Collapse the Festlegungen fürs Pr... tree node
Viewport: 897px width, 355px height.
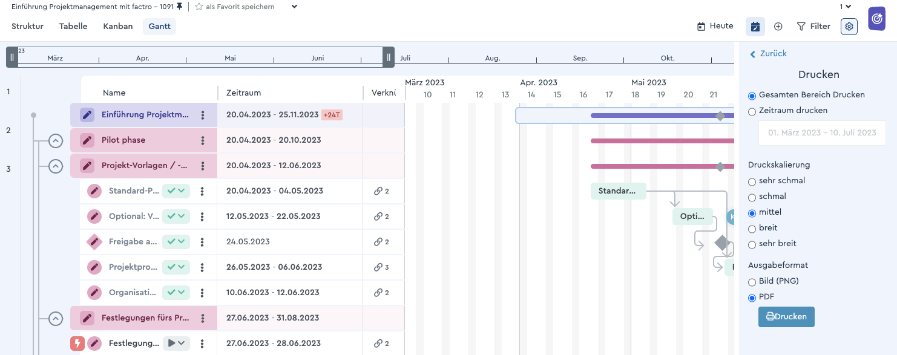56,318
